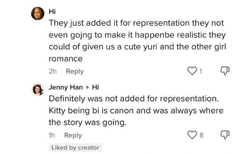Image resolution: width=238 pixels, height=154 pixels.
Task: Click the Hi username above first comment
Action: 52,11
